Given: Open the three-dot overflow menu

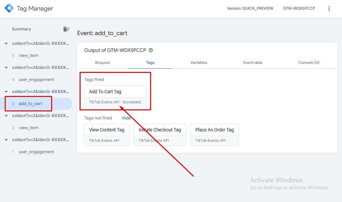Looking at the screenshot, I should [329, 8].
